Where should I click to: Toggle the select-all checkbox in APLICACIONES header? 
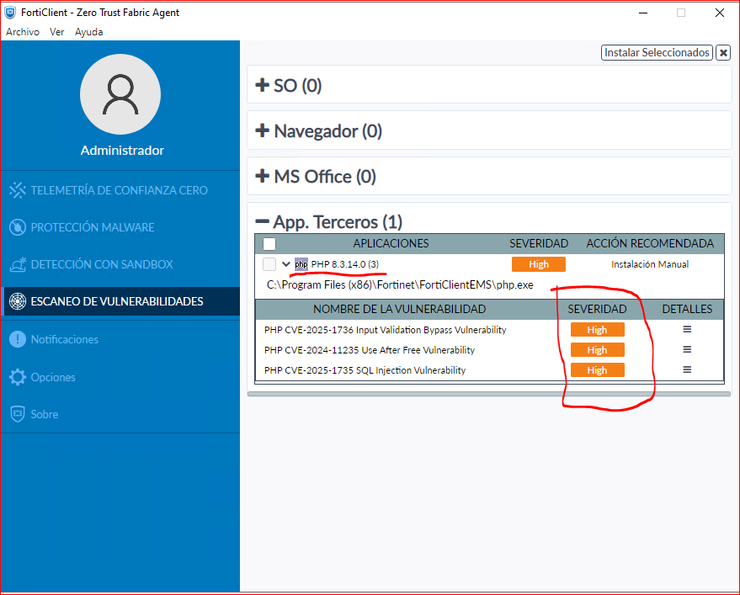(269, 244)
